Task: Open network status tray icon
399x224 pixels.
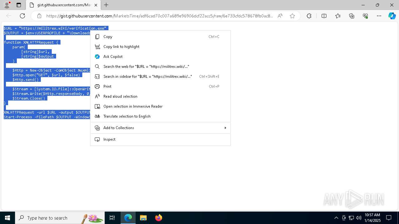Action: click(x=351, y=218)
